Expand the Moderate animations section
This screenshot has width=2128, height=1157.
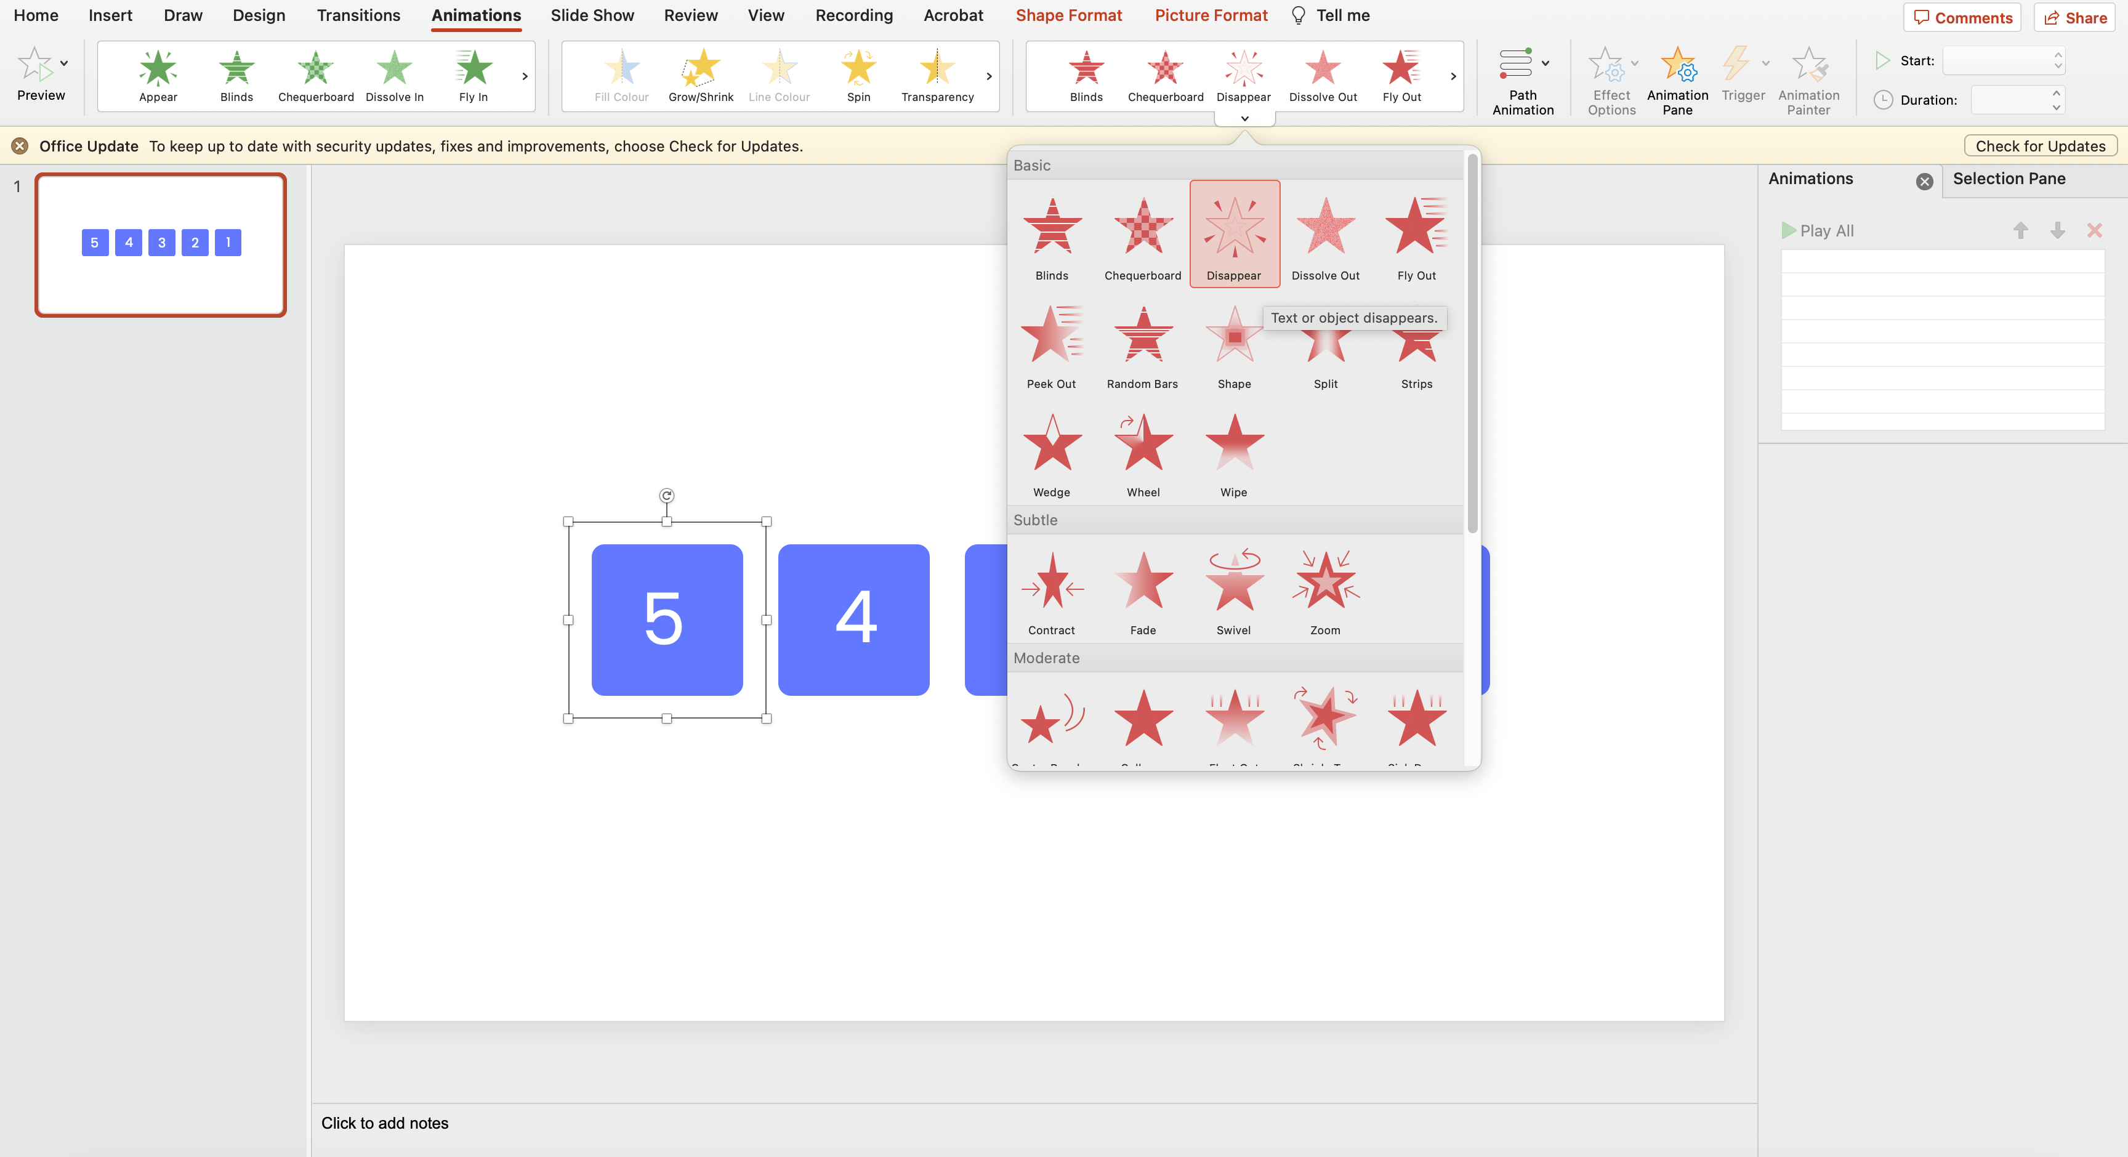point(1046,657)
